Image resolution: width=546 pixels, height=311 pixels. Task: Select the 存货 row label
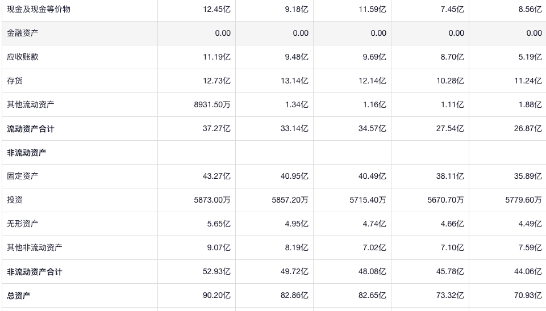pos(15,81)
